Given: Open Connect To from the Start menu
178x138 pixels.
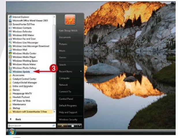Looking at the screenshot, I should (x=65, y=91).
